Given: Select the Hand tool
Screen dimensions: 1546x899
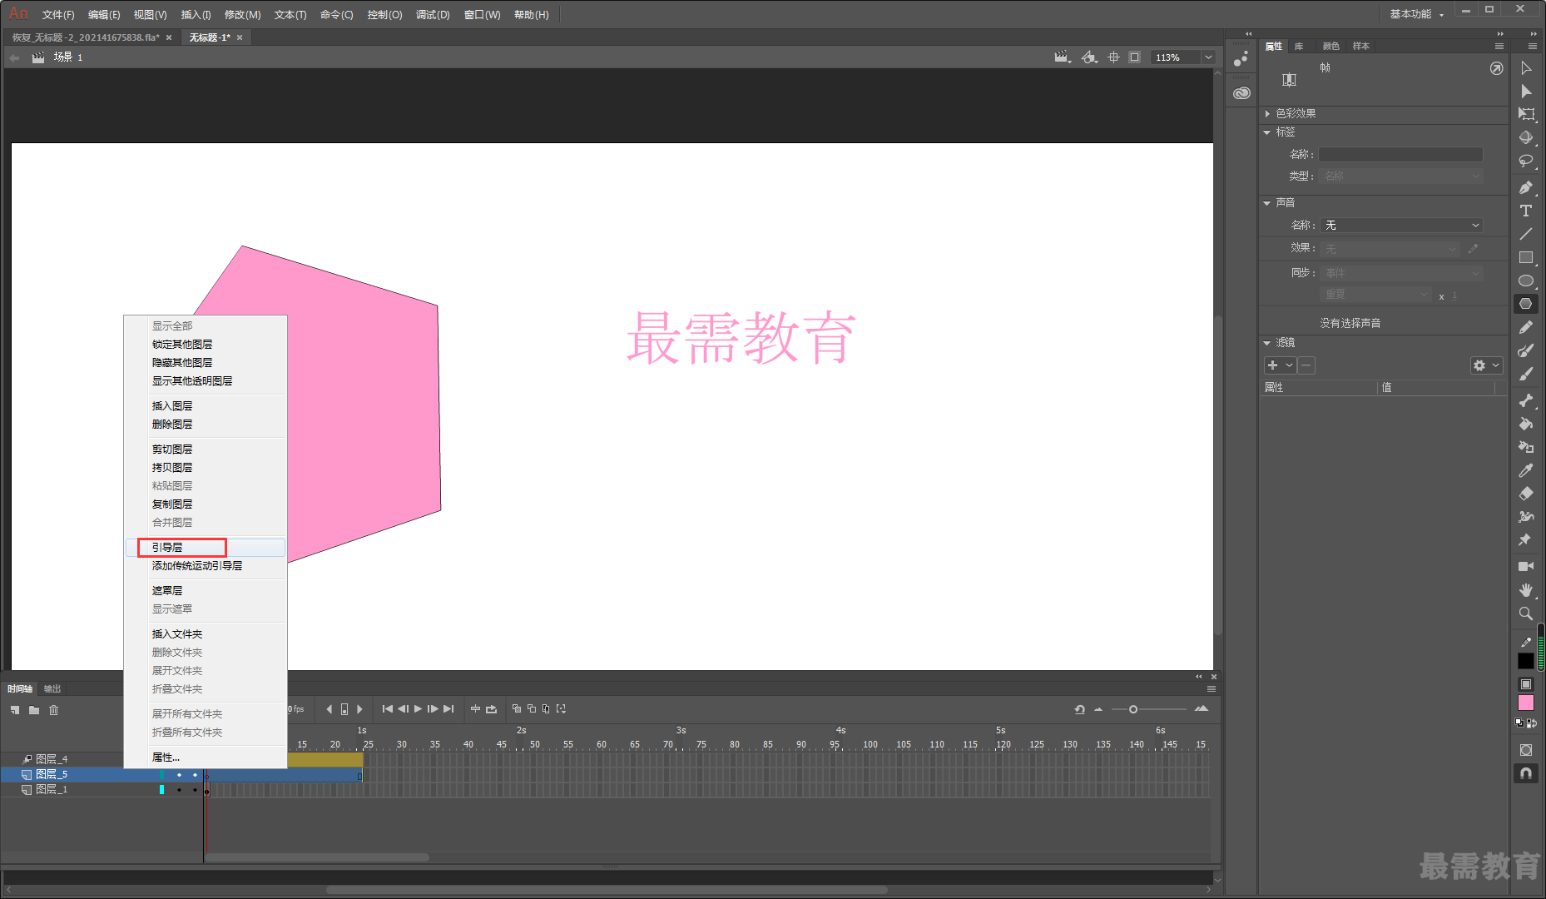Looking at the screenshot, I should point(1526,590).
